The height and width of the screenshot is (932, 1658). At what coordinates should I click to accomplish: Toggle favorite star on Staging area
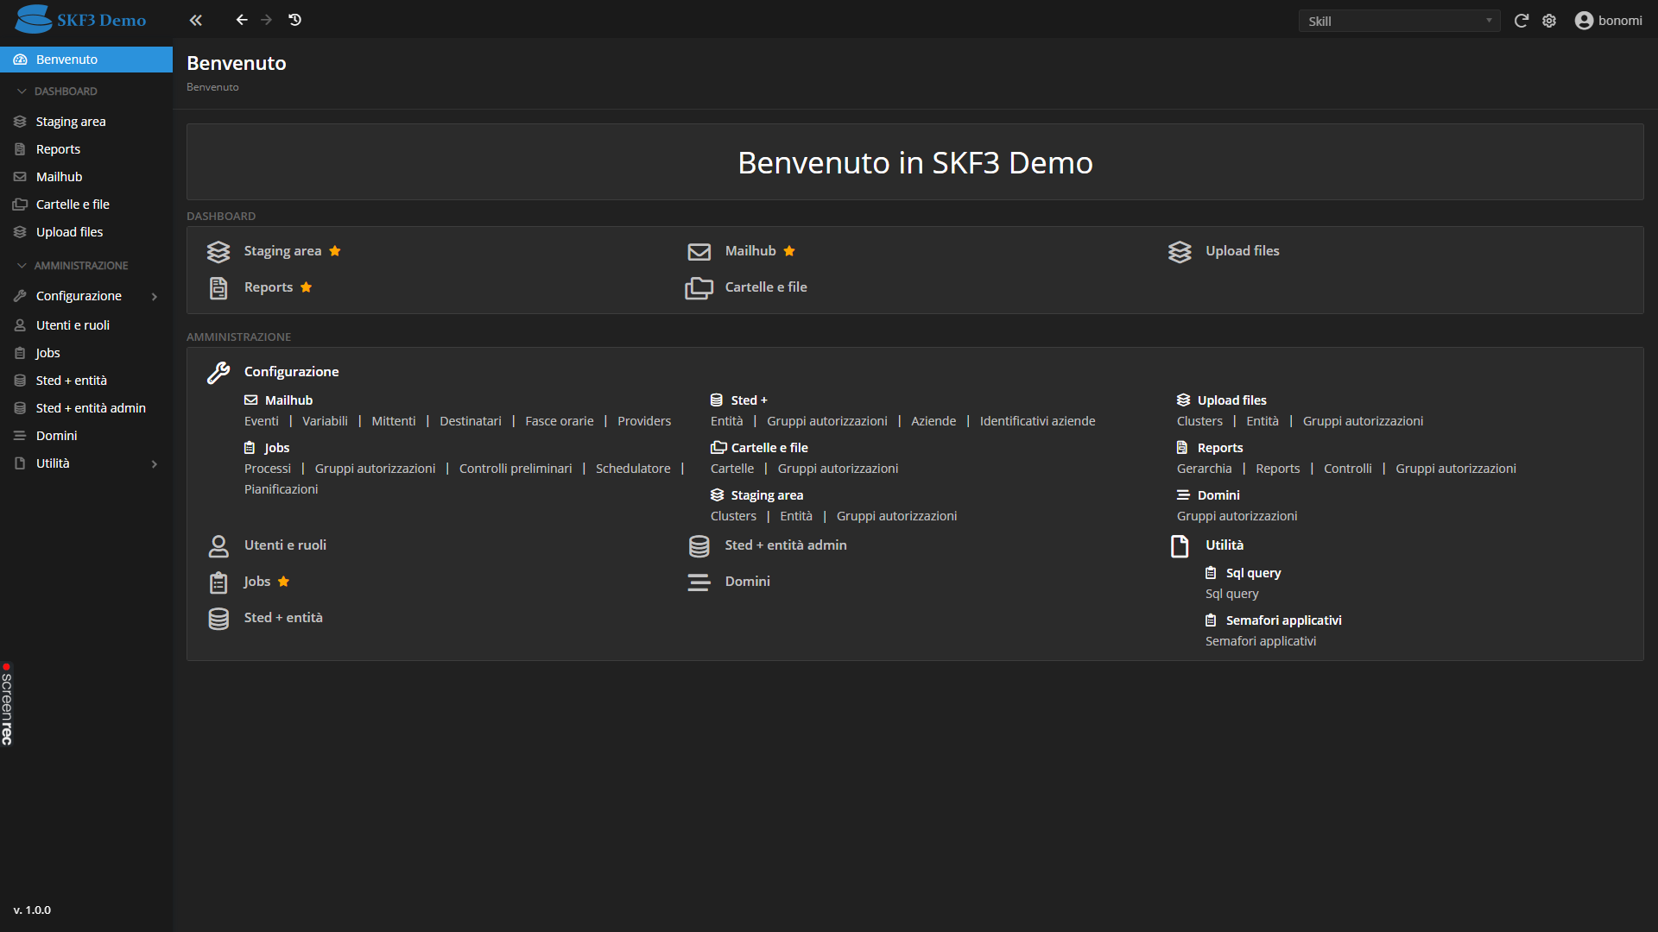click(335, 251)
